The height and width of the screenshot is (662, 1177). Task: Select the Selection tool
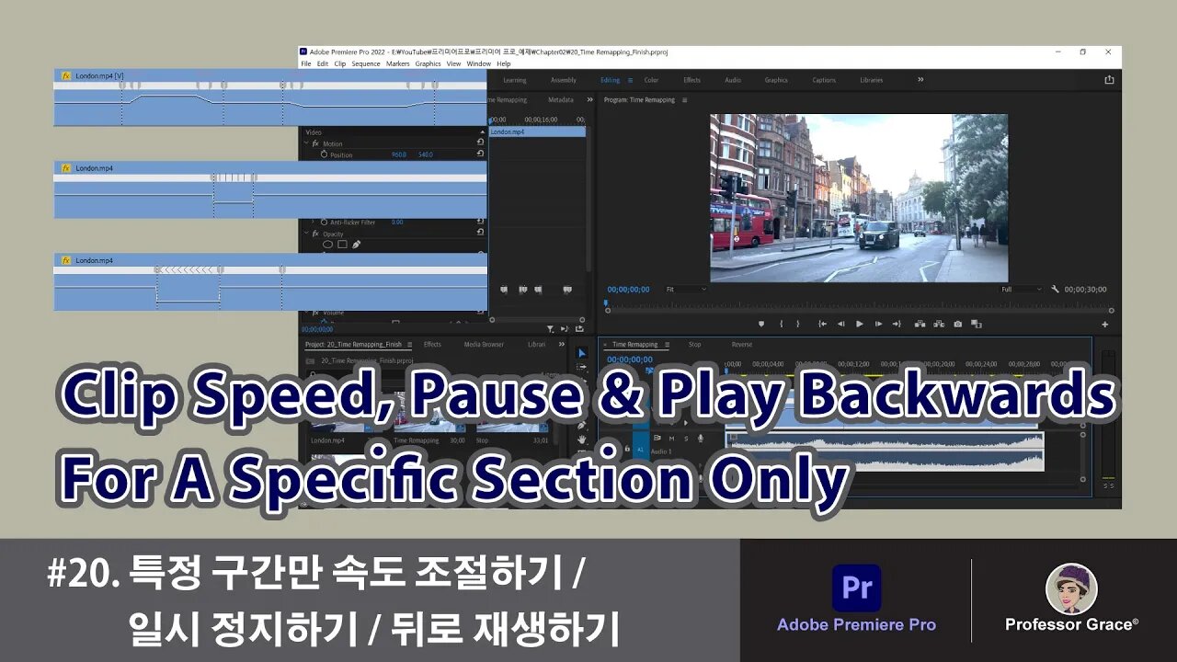pyautogui.click(x=581, y=353)
